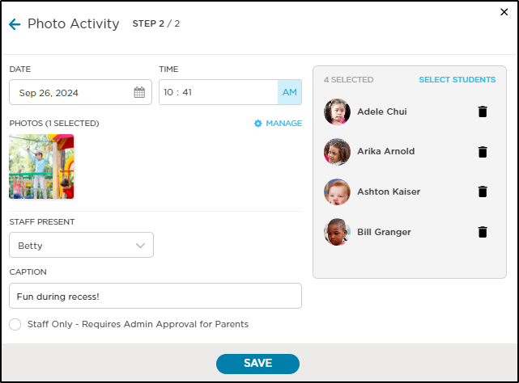Click the Staff Present dropdown chevron
519x383 pixels.
coord(140,246)
